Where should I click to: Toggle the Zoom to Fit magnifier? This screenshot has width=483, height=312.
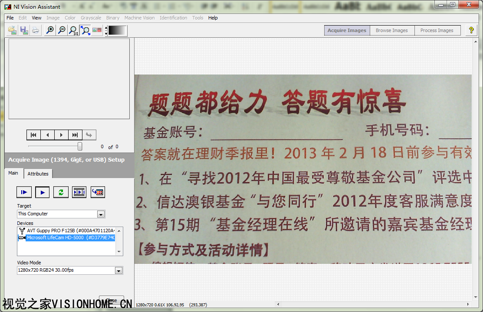click(x=85, y=30)
